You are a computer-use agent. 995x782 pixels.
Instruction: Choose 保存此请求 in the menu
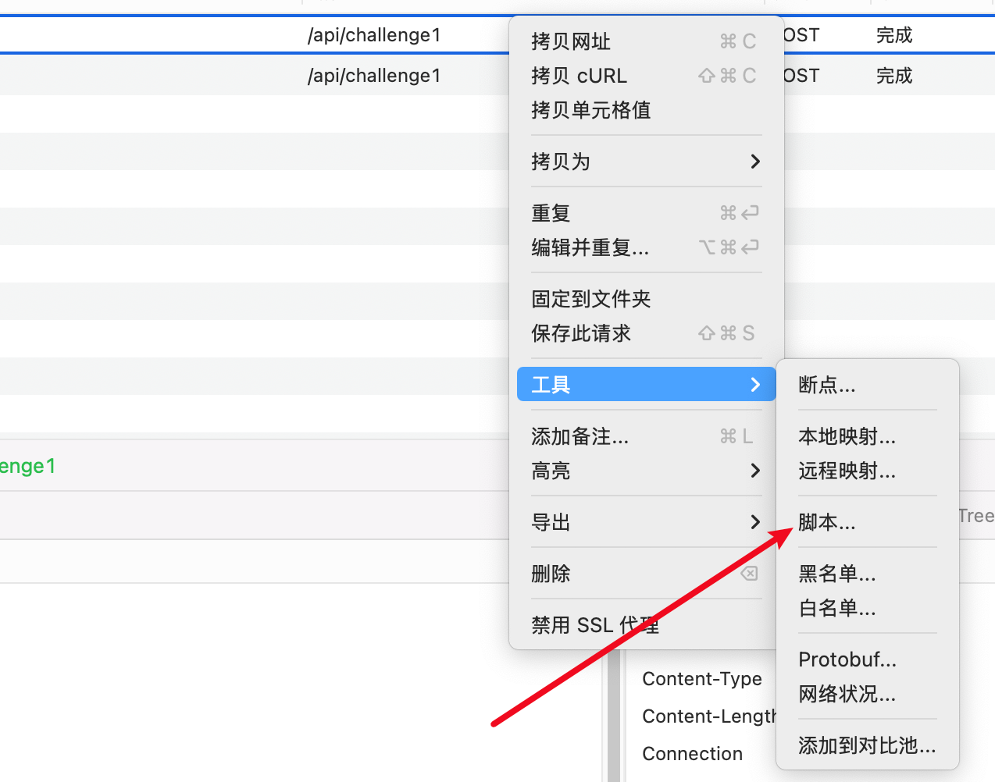pyautogui.click(x=581, y=333)
